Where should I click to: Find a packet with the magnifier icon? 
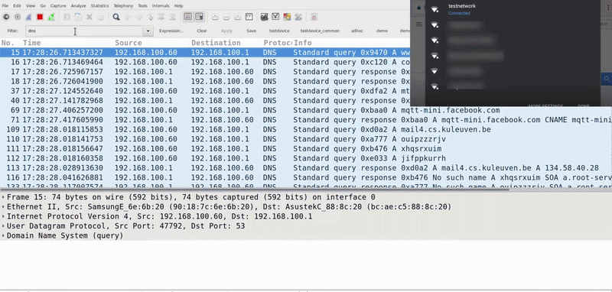(116, 17)
